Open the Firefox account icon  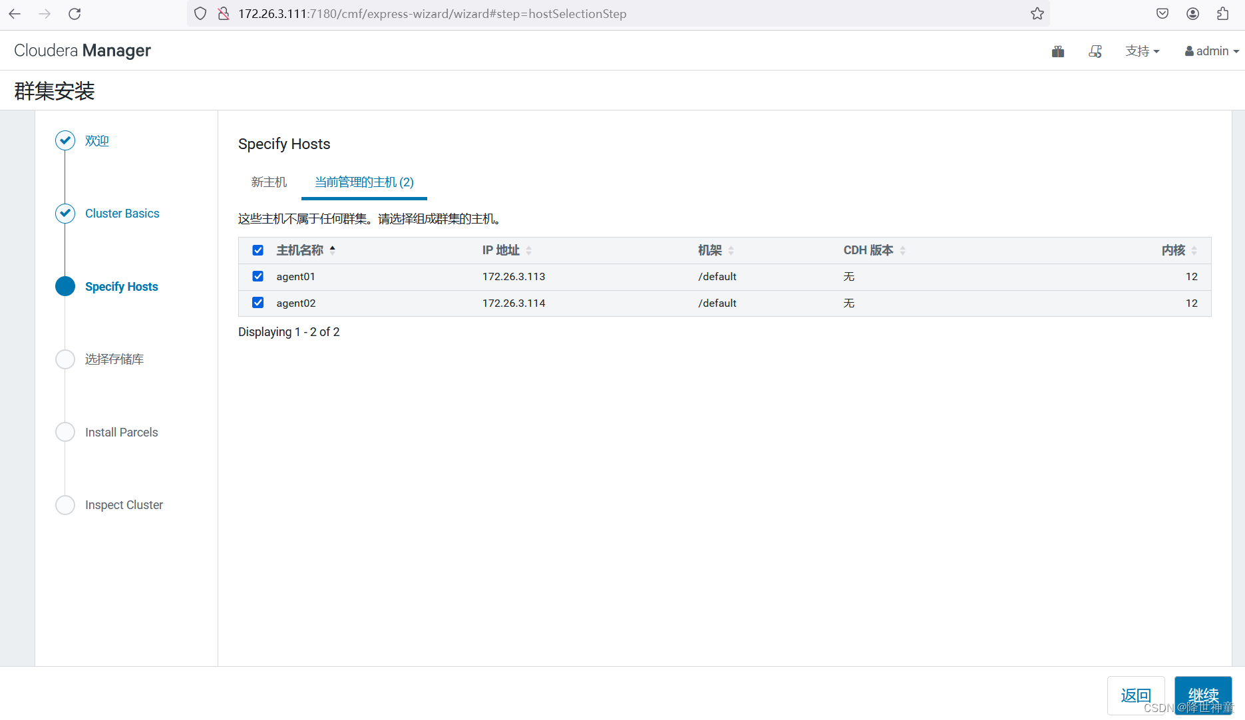pos(1192,13)
